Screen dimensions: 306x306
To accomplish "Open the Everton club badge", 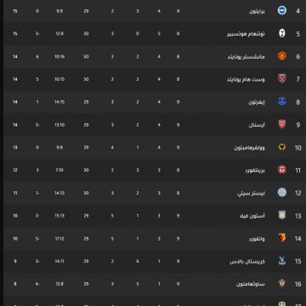I will (x=282, y=101).
